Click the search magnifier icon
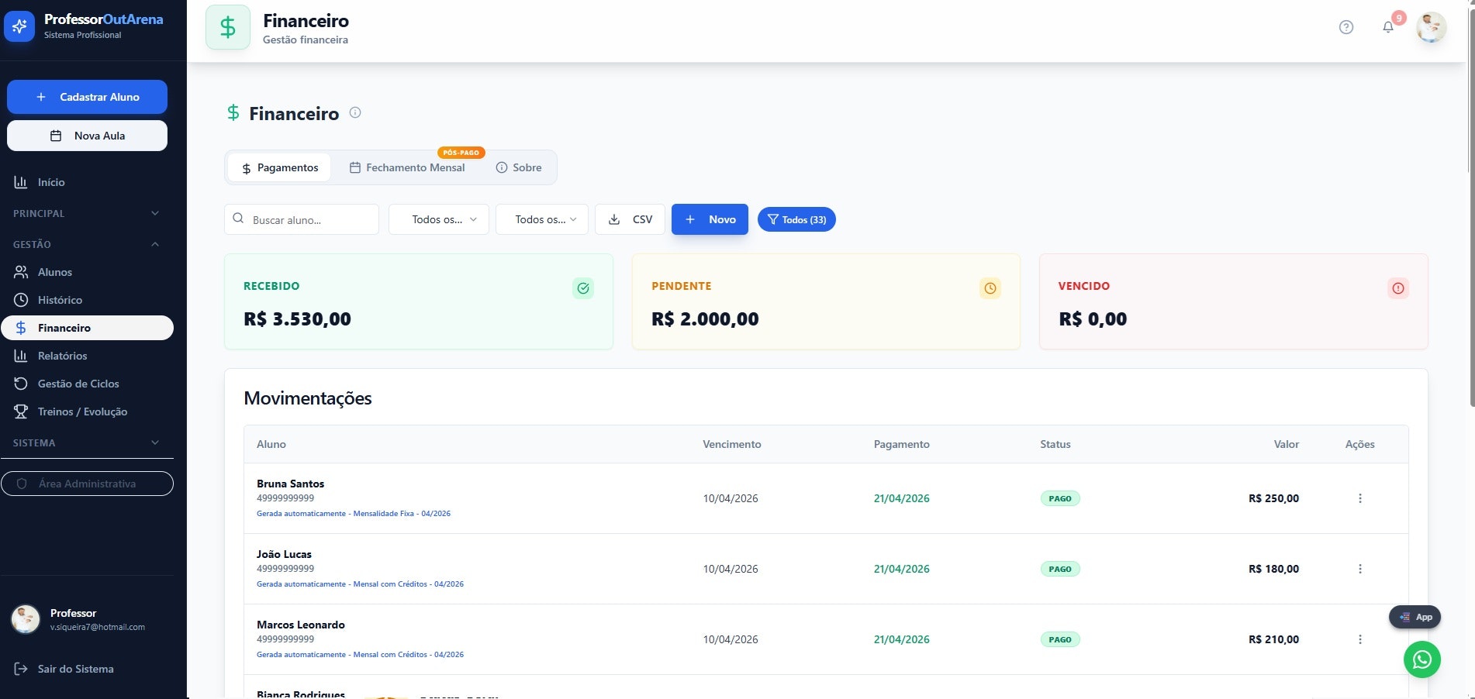Viewport: 1475px width, 699px height. (238, 219)
